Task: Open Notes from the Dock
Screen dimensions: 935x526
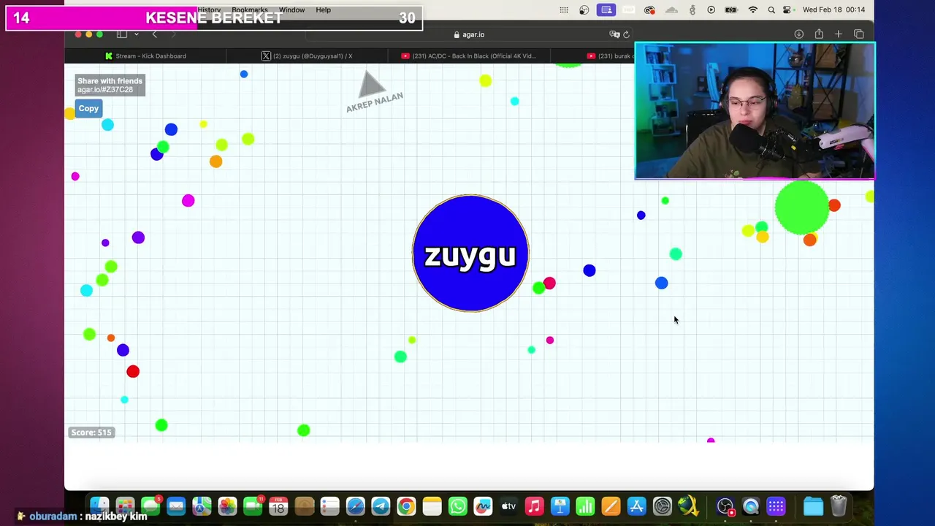Action: pyautogui.click(x=432, y=506)
